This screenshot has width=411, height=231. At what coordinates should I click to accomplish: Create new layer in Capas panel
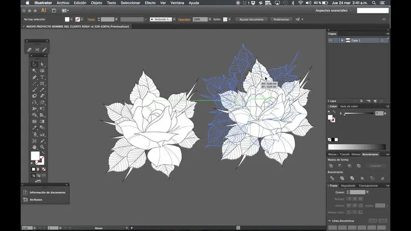pyautogui.click(x=375, y=101)
